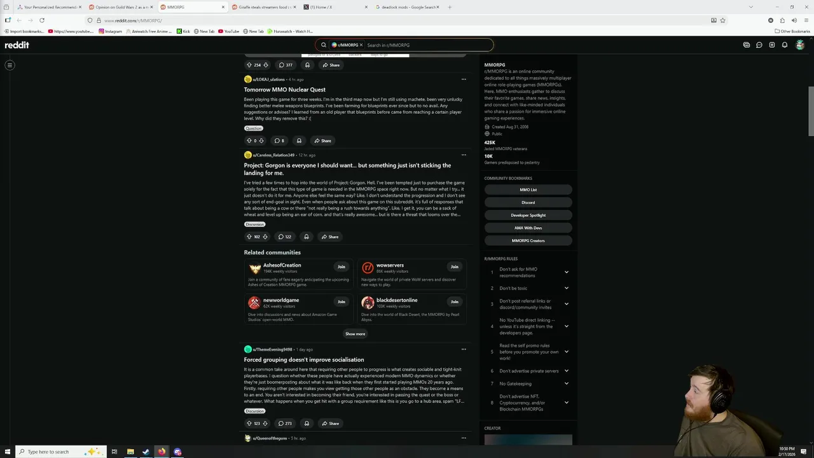Click the Create post plus icon
Screen dimensions: 814x458
772,45
